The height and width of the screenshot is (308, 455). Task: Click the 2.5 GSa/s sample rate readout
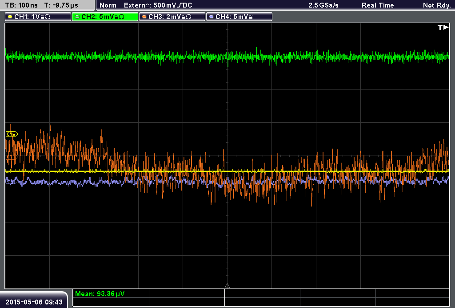(323, 5)
